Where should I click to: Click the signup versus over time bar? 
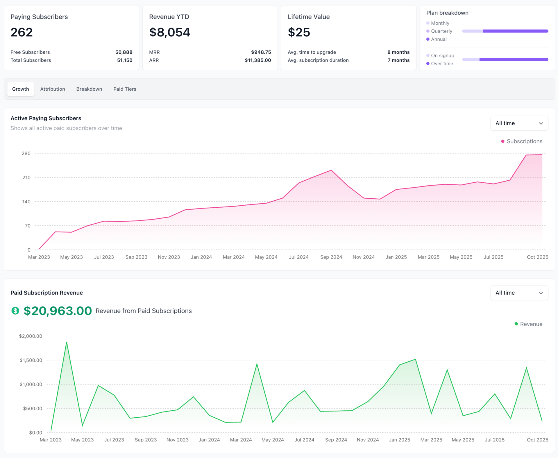[505, 60]
